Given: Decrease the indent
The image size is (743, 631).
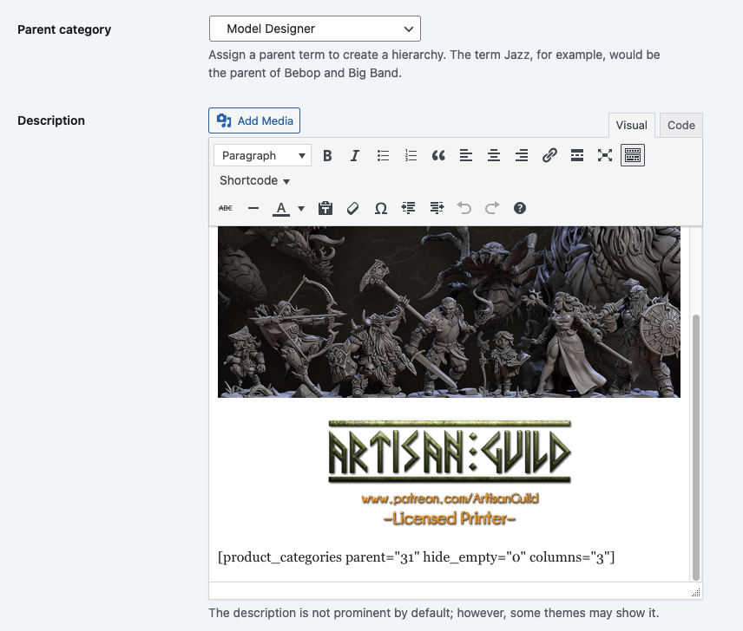Looking at the screenshot, I should tap(409, 208).
